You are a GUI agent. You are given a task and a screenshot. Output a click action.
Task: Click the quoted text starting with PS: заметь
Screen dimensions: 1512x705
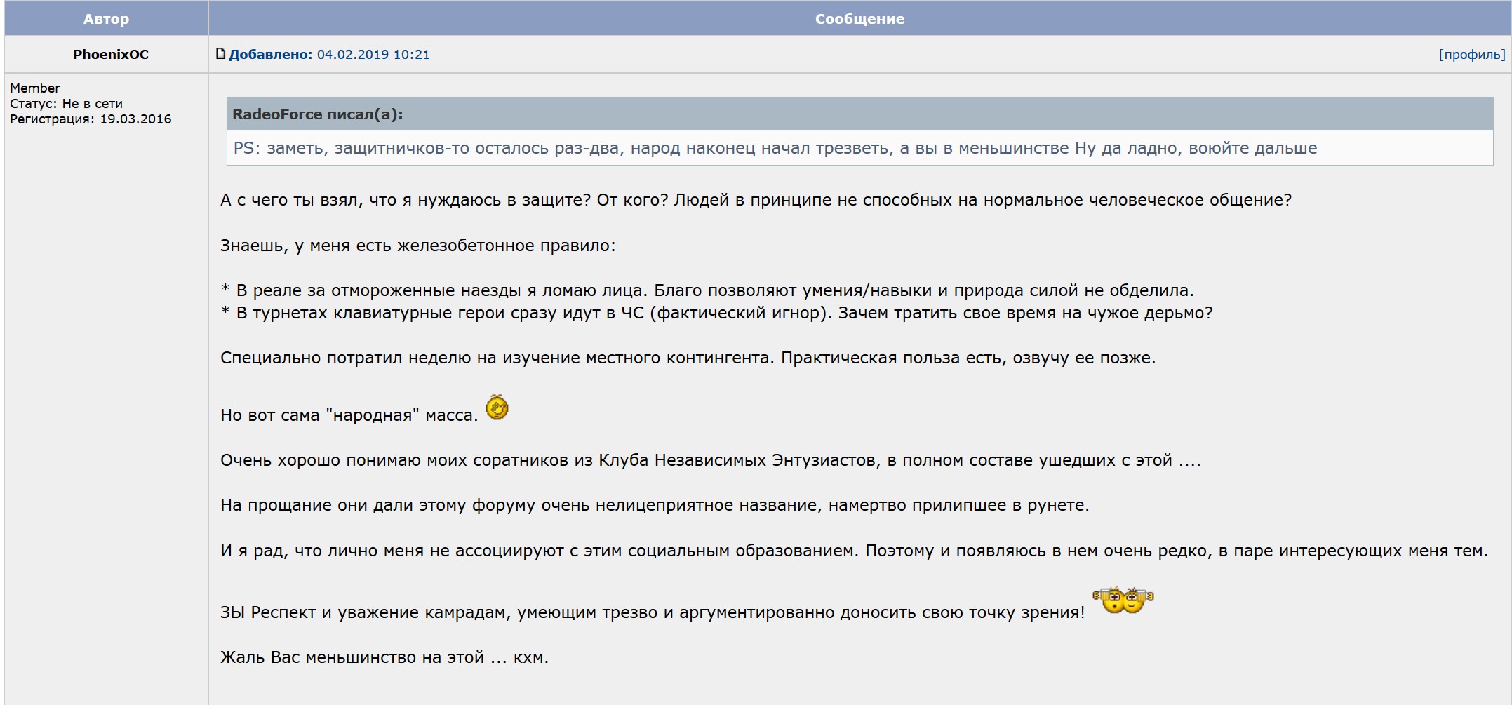(775, 148)
